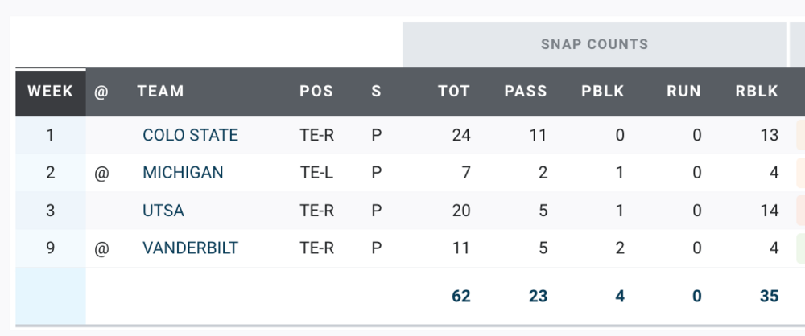Sort by the WEEK column header
This screenshot has width=805, height=336.
[51, 92]
